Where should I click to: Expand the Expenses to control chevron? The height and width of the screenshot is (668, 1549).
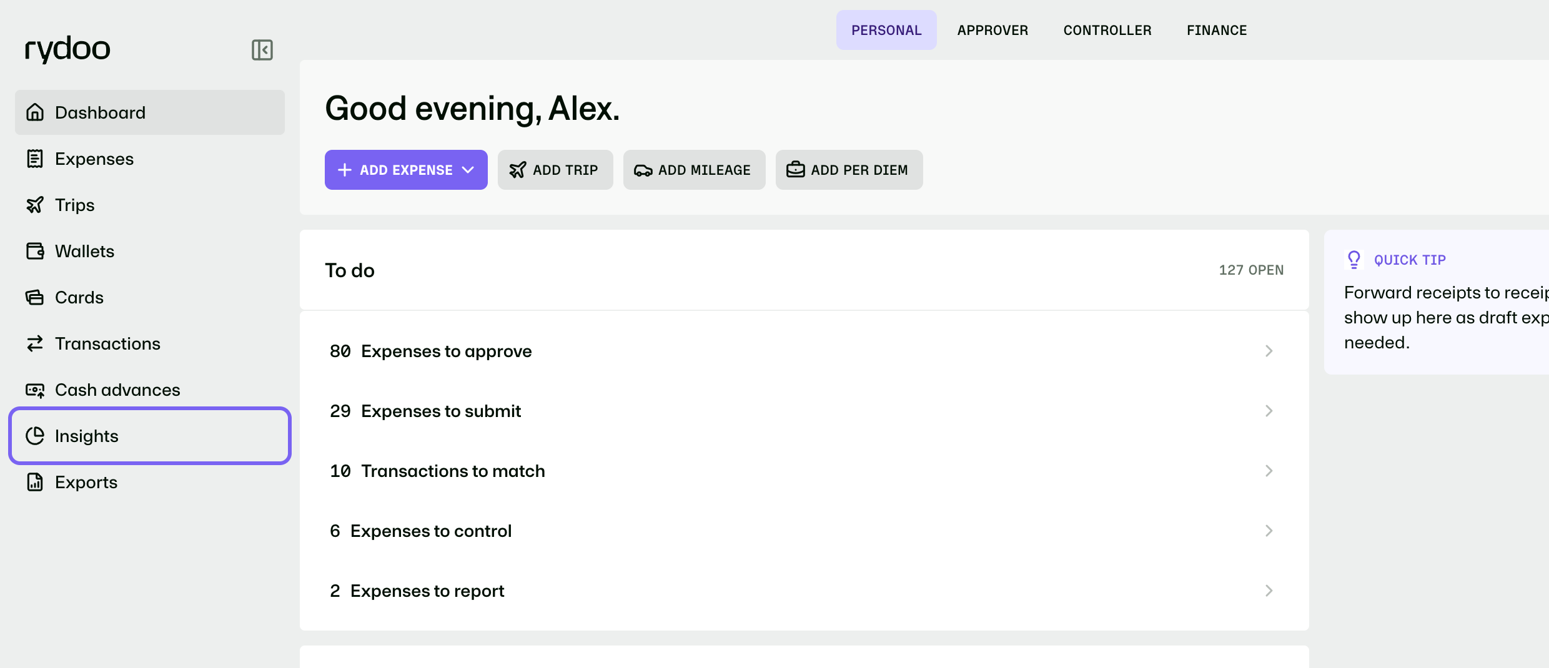1269,531
